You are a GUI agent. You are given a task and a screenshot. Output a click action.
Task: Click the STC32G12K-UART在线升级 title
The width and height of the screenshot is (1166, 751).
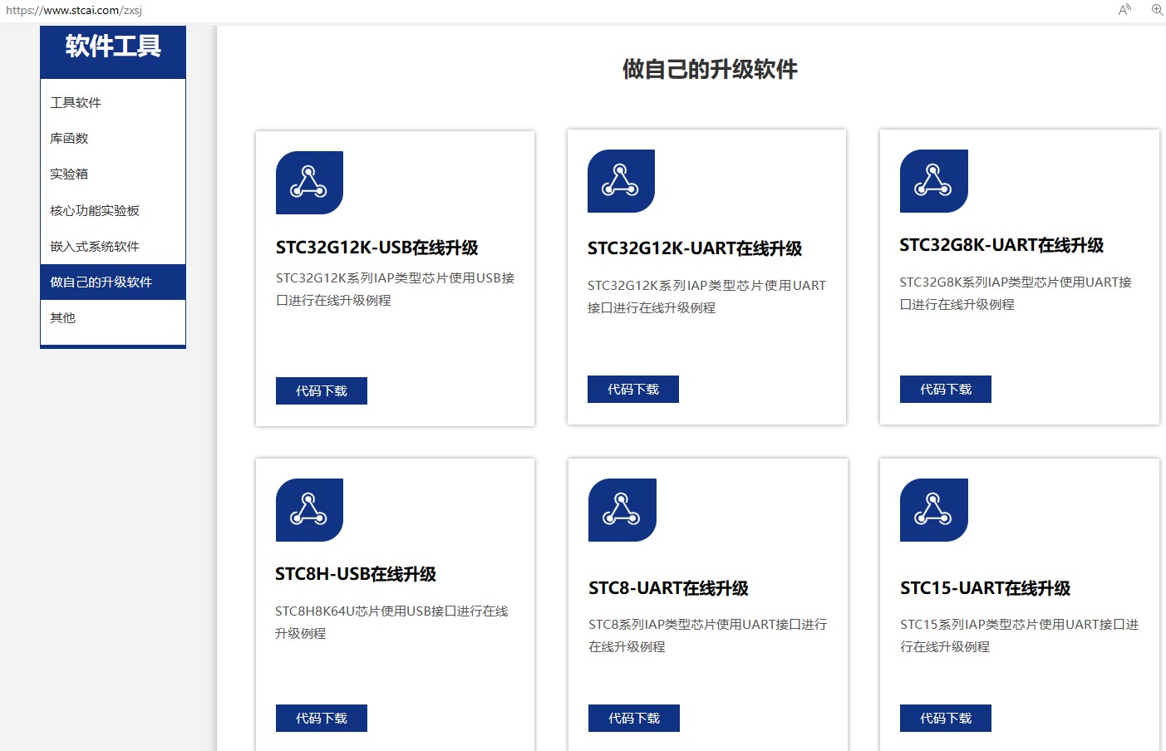tap(695, 248)
